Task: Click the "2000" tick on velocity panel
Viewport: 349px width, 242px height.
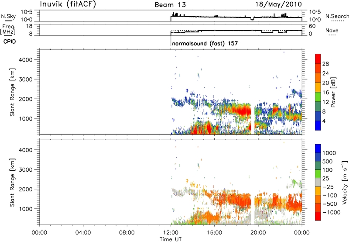Action: (x=26, y=189)
